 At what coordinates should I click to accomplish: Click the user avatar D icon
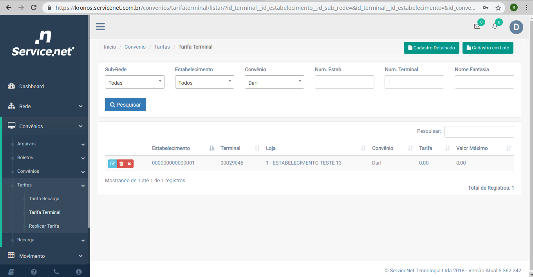click(516, 27)
